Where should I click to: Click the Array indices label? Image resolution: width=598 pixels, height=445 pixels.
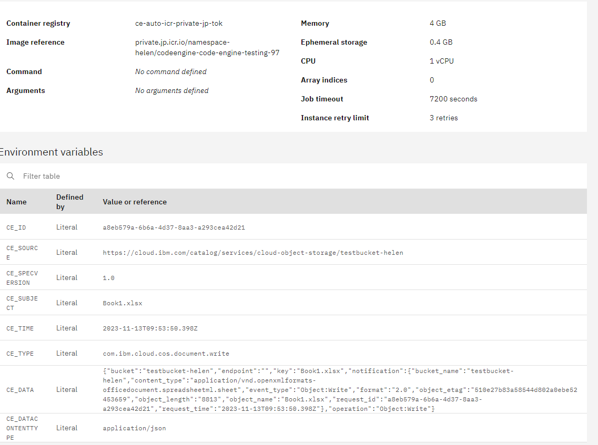324,80
